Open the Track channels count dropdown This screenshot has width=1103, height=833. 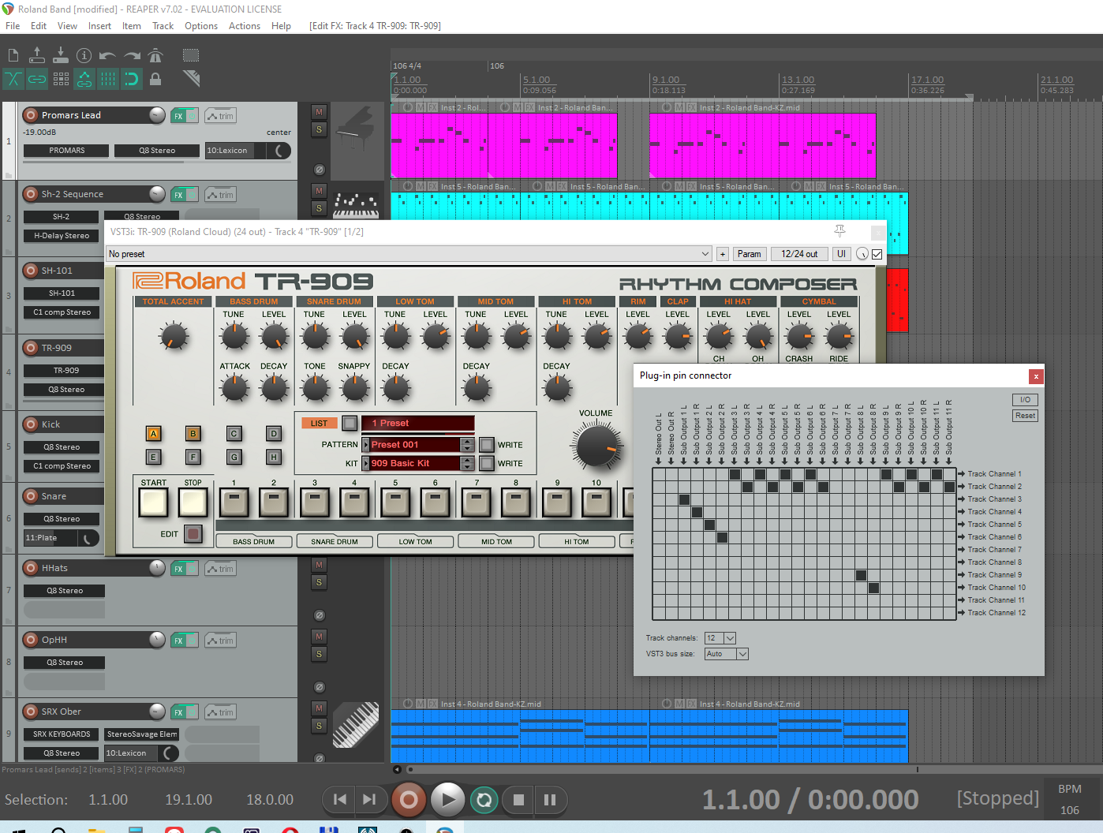click(x=729, y=638)
